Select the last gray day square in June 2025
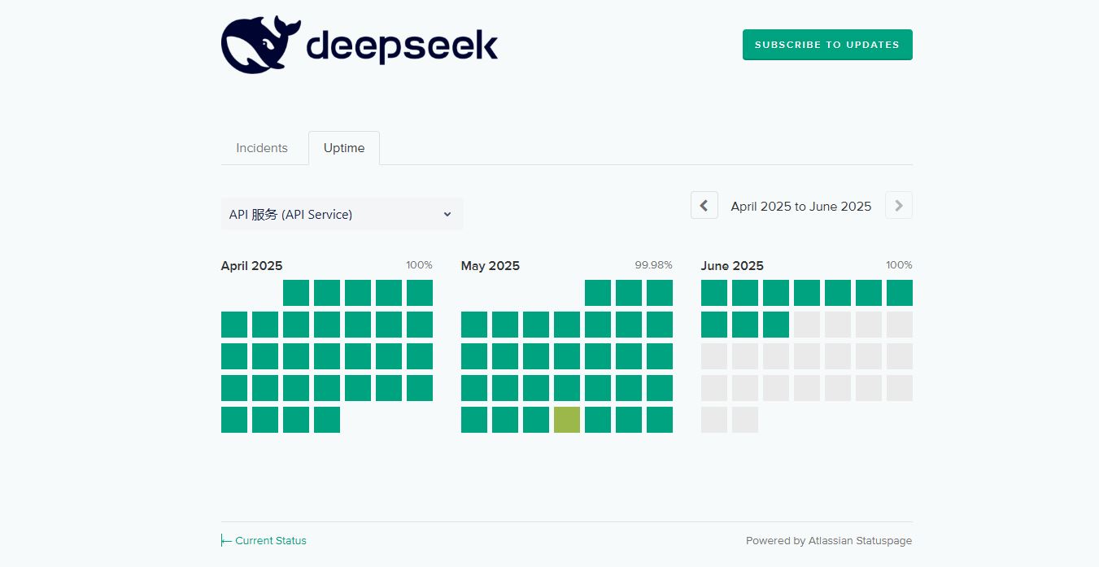Screen dimensions: 1099x567 (745, 420)
